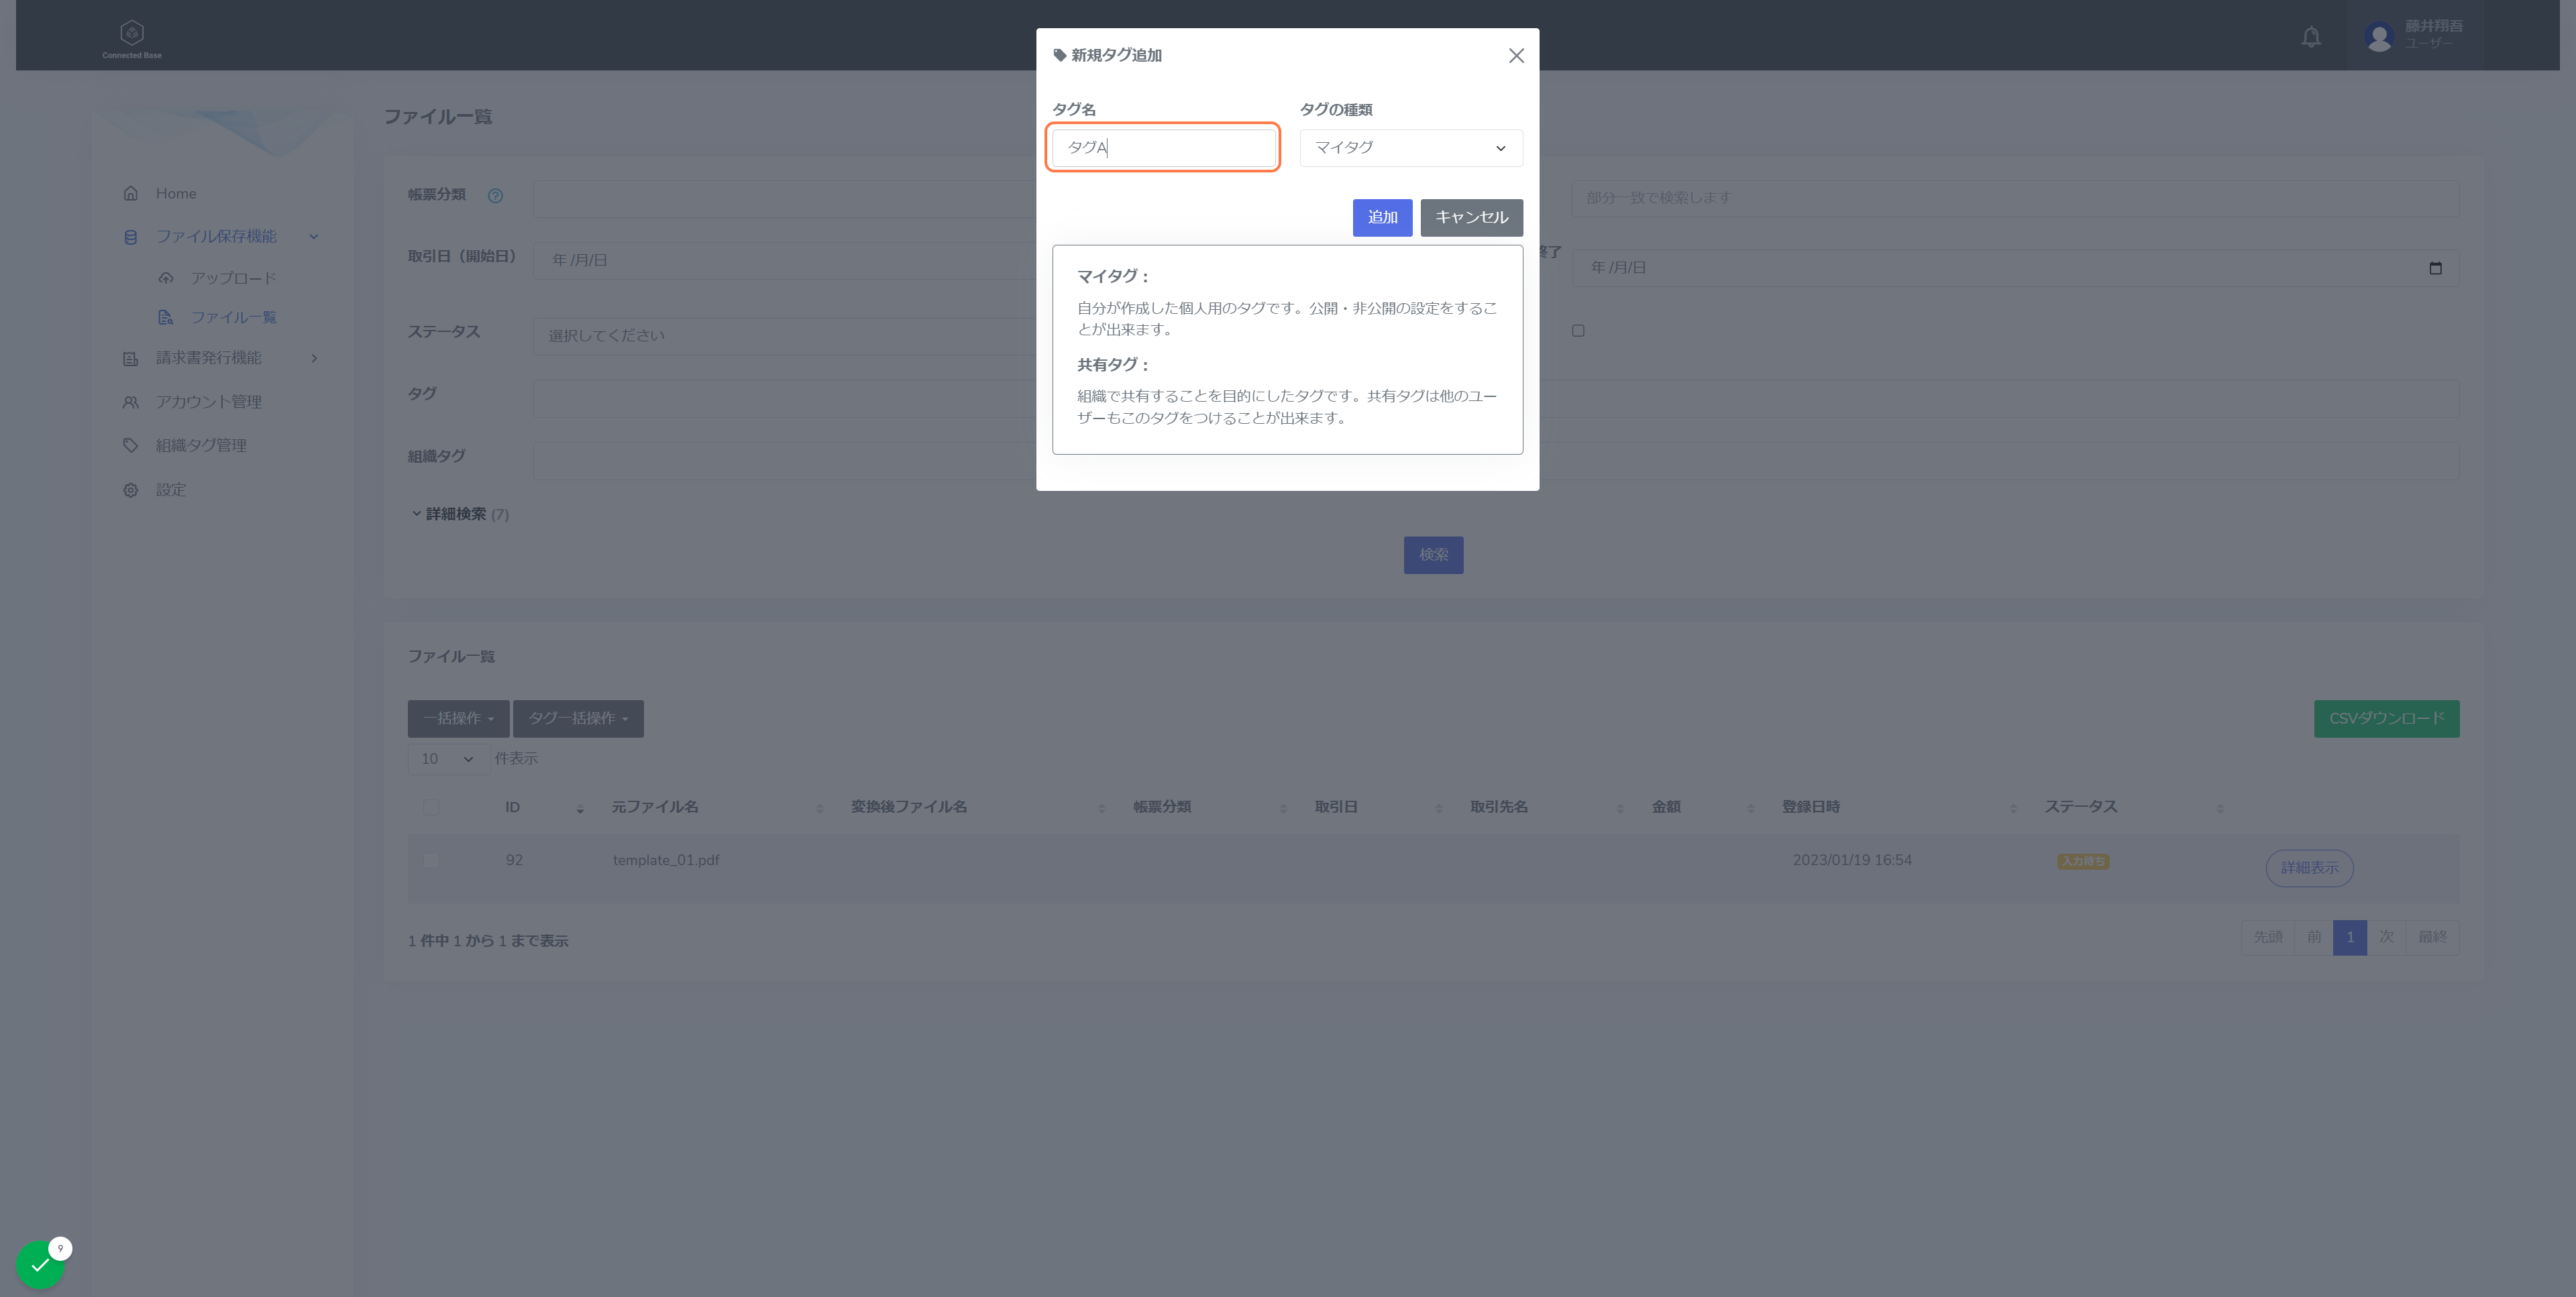
Task: Click the 請求書発行機能 icon
Action: [131, 358]
